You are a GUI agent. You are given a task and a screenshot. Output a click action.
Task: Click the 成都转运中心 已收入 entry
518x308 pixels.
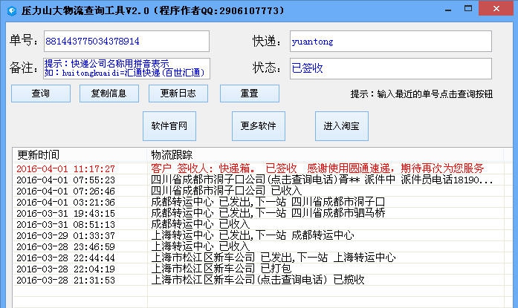tap(200, 224)
